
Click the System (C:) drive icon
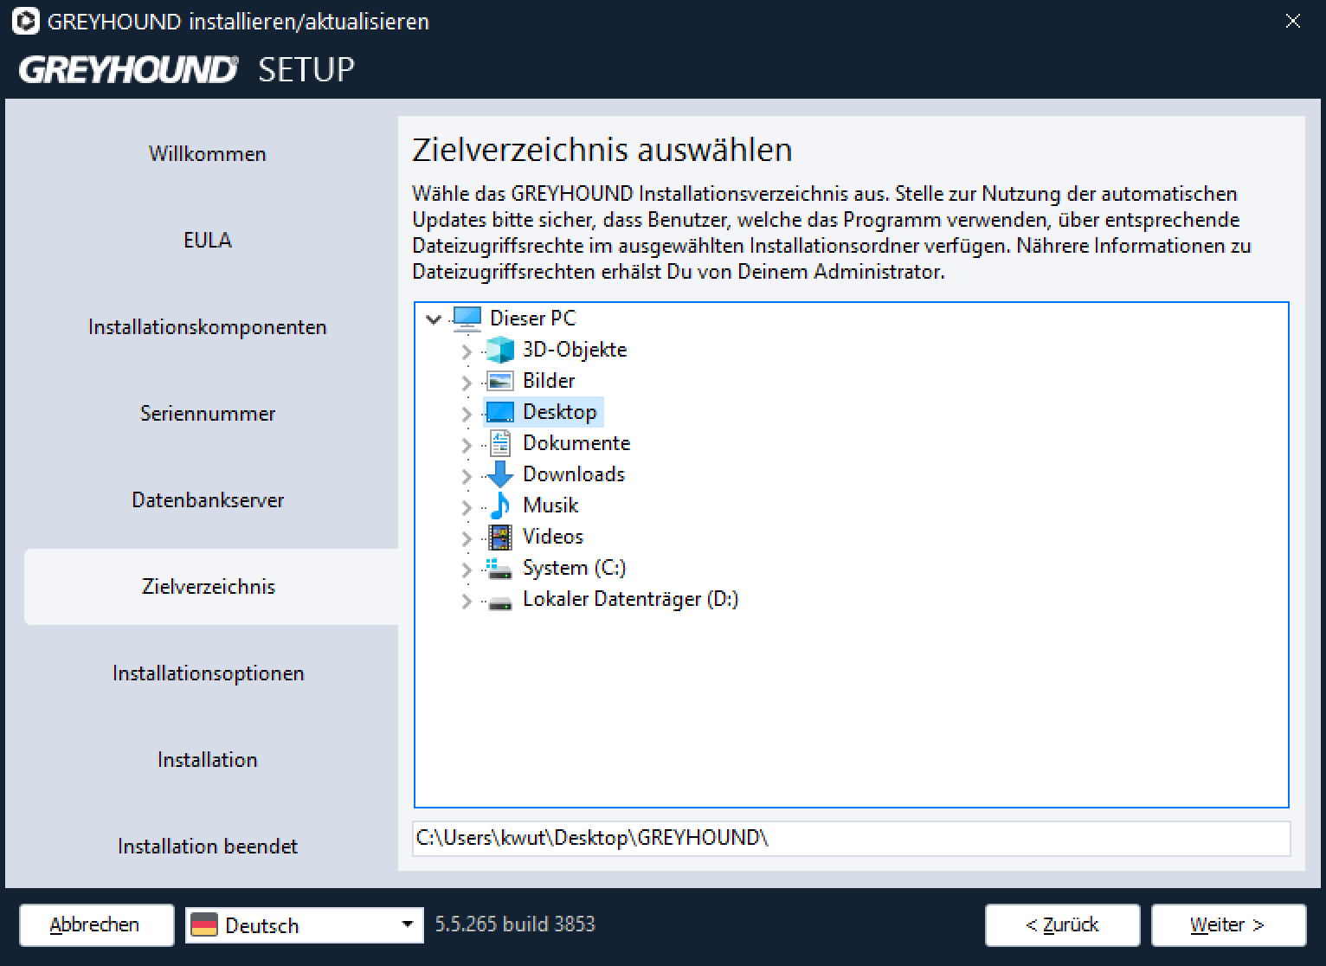click(499, 568)
